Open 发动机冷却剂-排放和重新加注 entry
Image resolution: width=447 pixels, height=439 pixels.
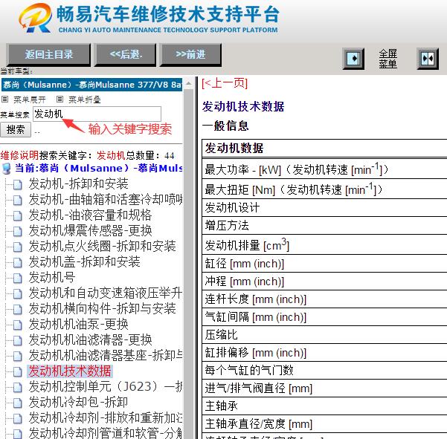pyautogui.click(x=106, y=418)
